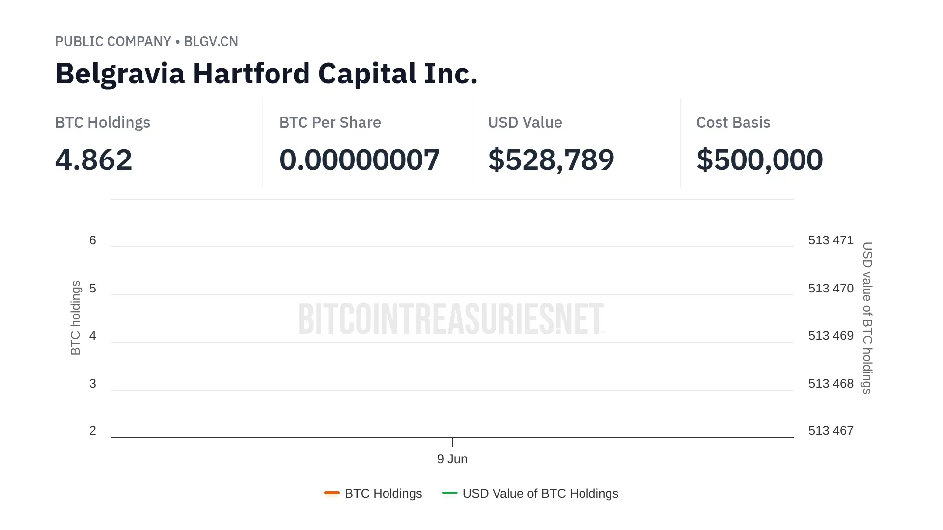Image resolution: width=943 pixels, height=530 pixels.
Task: Click the Cost Basis stat label
Action: coord(733,122)
